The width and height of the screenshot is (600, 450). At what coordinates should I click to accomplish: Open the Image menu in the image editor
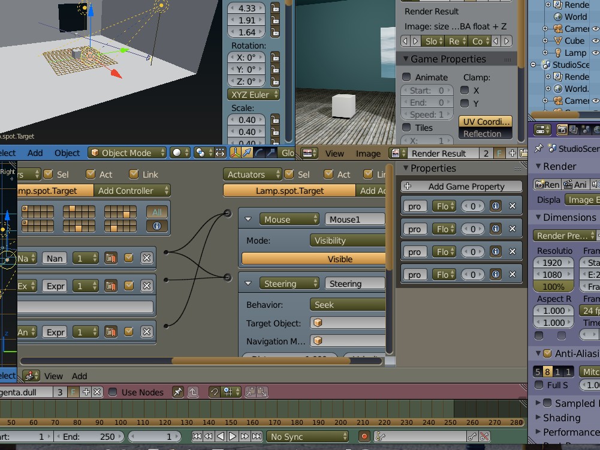pyautogui.click(x=368, y=154)
